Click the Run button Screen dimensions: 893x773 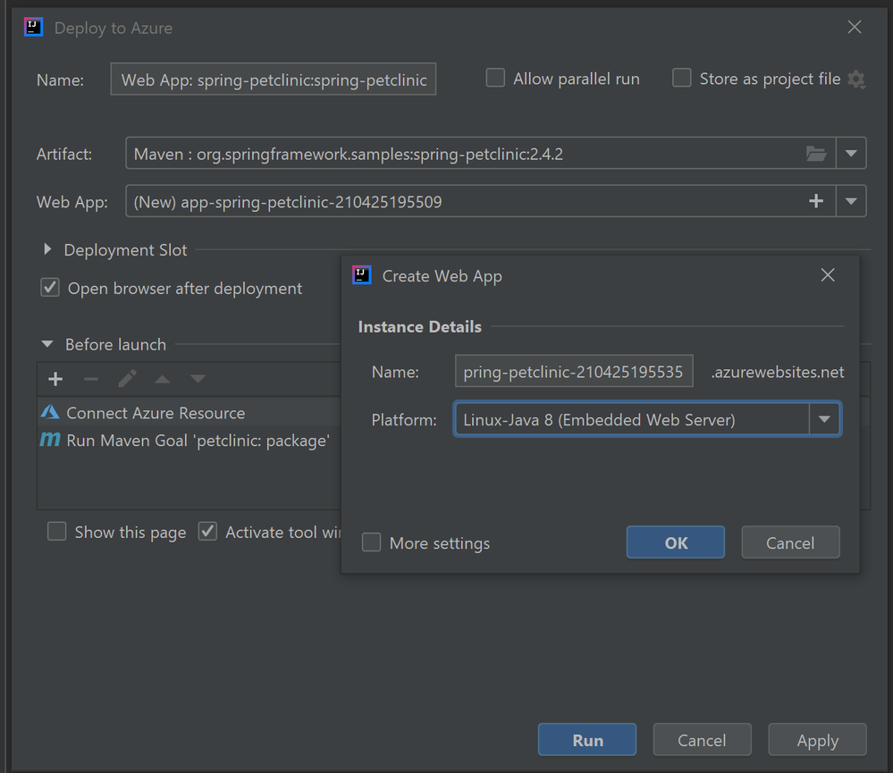click(587, 740)
